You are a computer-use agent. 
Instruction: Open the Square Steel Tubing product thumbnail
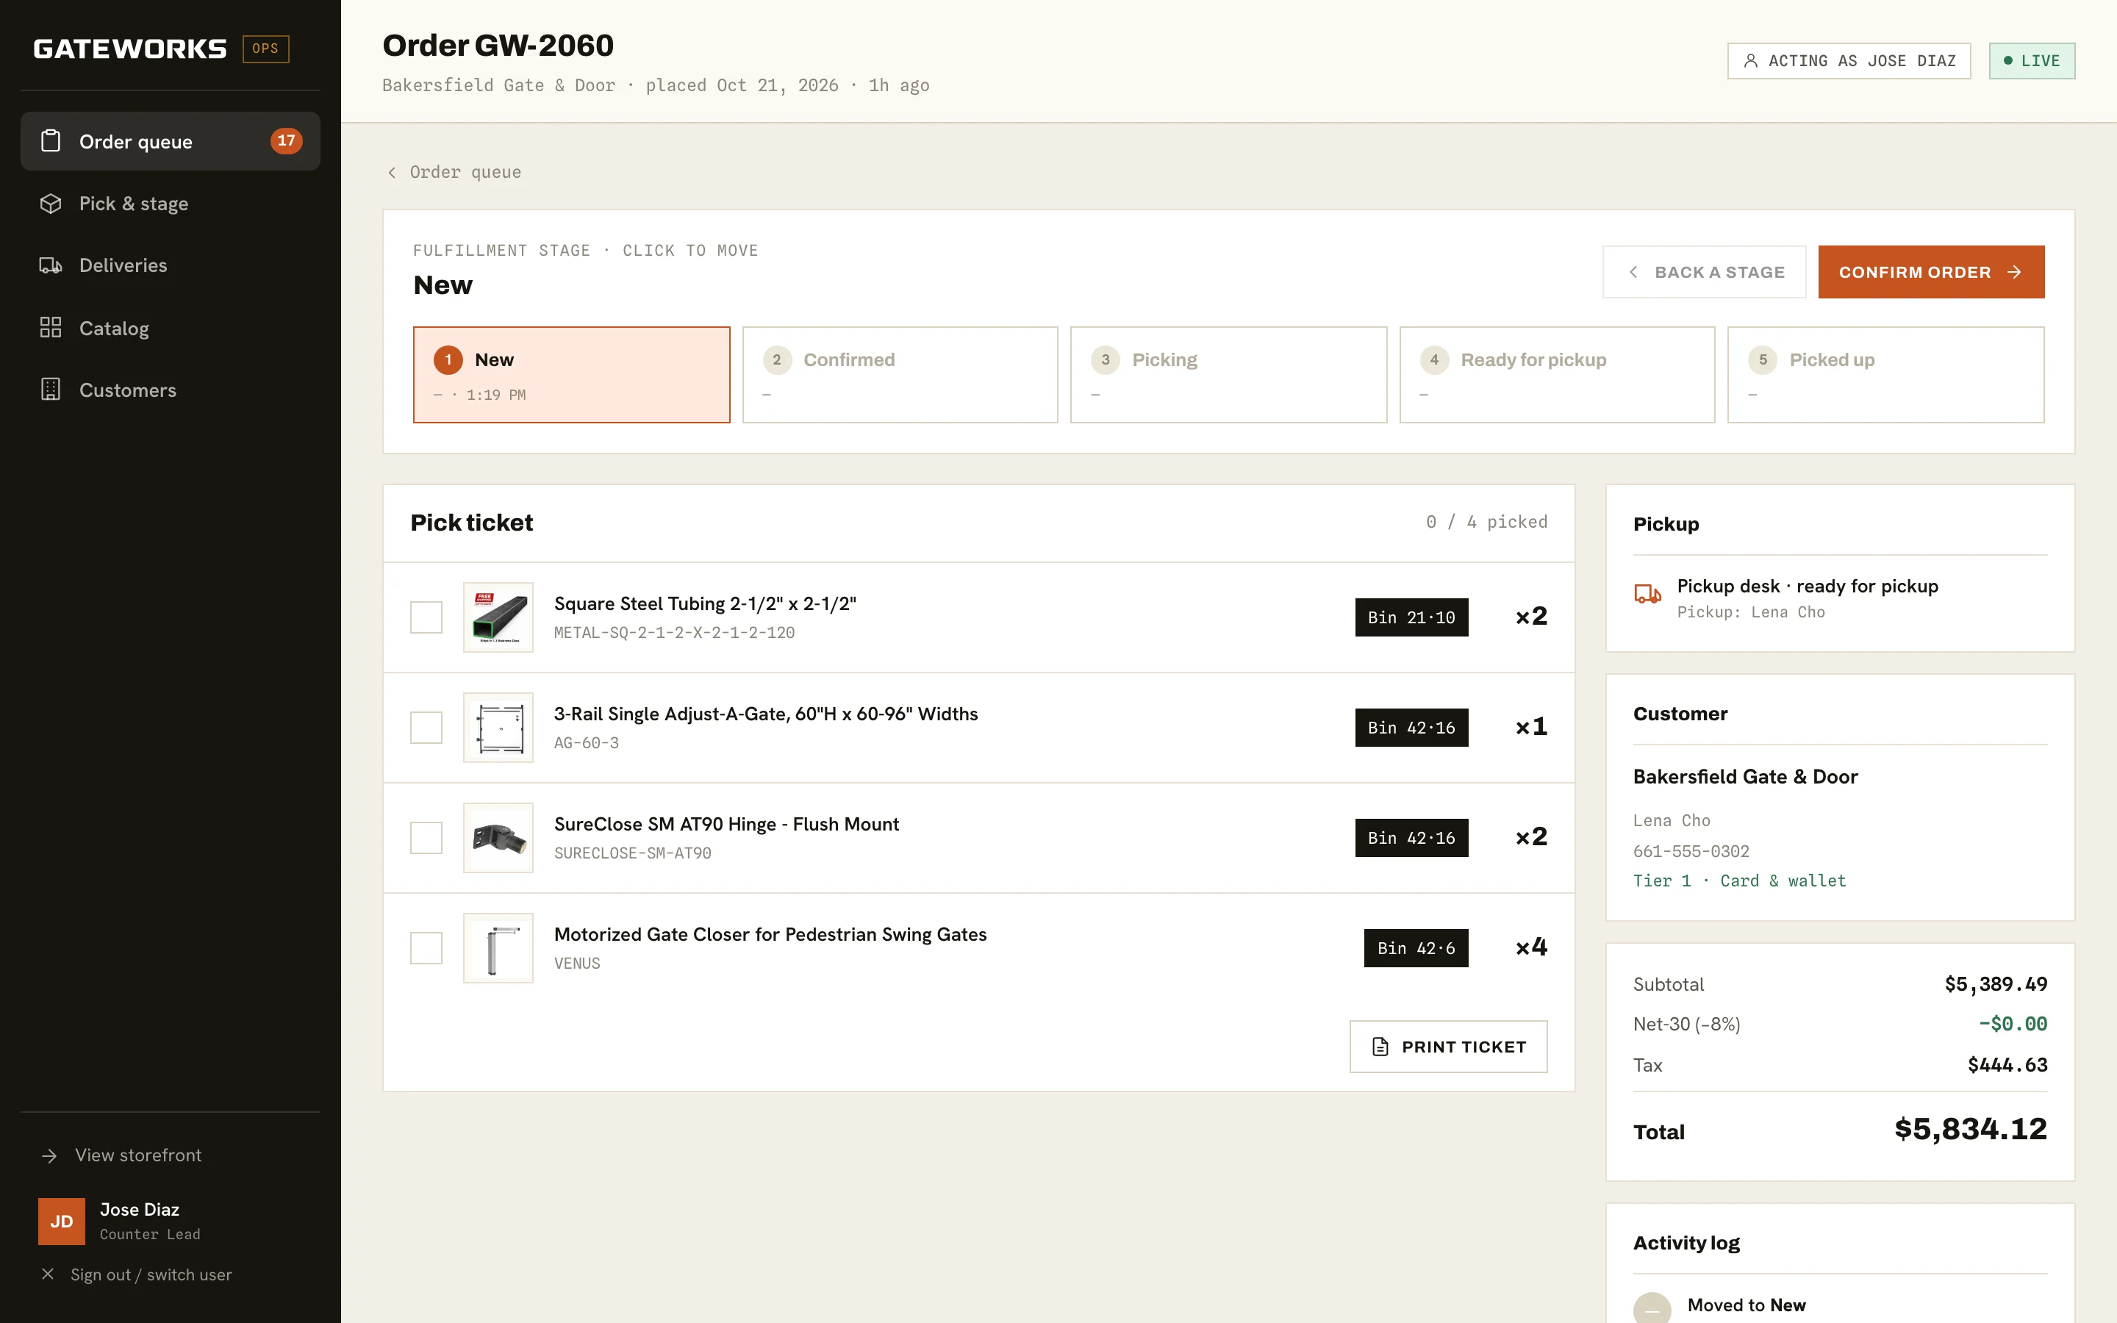pos(498,617)
